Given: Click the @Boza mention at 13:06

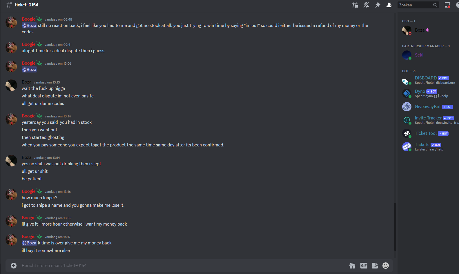Looking at the screenshot, I should (x=29, y=70).
